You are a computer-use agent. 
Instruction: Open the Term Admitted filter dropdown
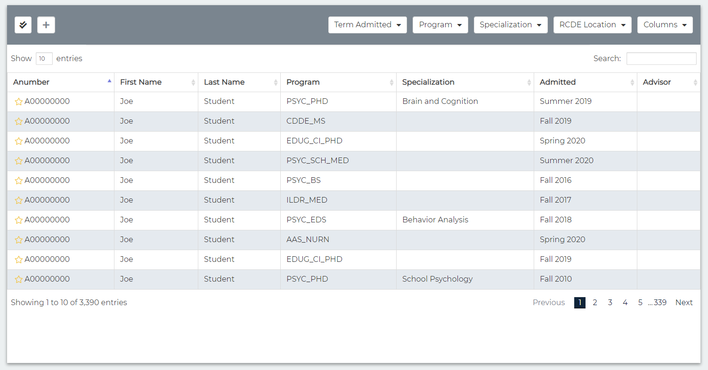pyautogui.click(x=367, y=25)
